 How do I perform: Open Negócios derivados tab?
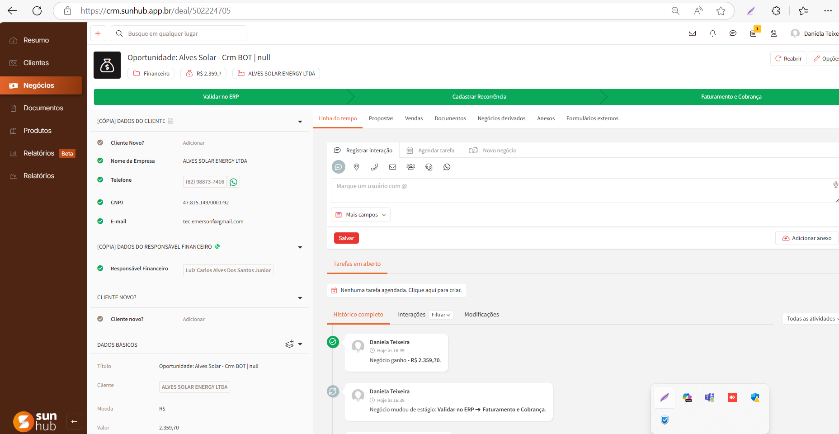(x=501, y=118)
